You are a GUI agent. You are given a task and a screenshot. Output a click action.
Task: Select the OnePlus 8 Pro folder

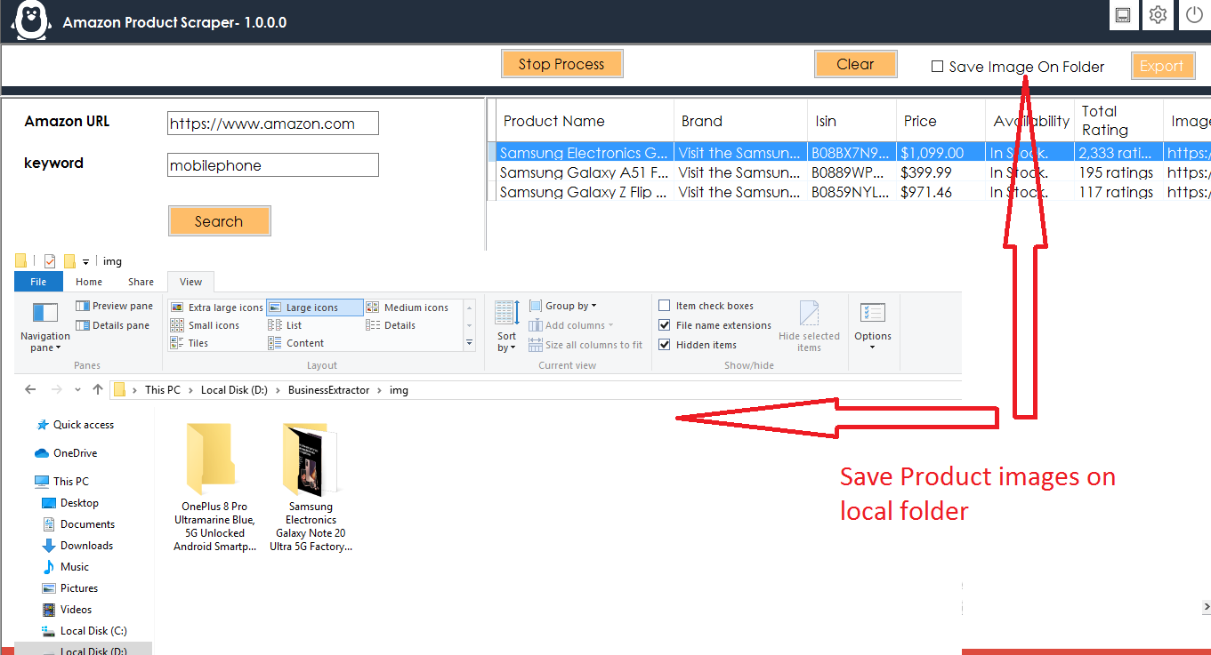tap(214, 487)
